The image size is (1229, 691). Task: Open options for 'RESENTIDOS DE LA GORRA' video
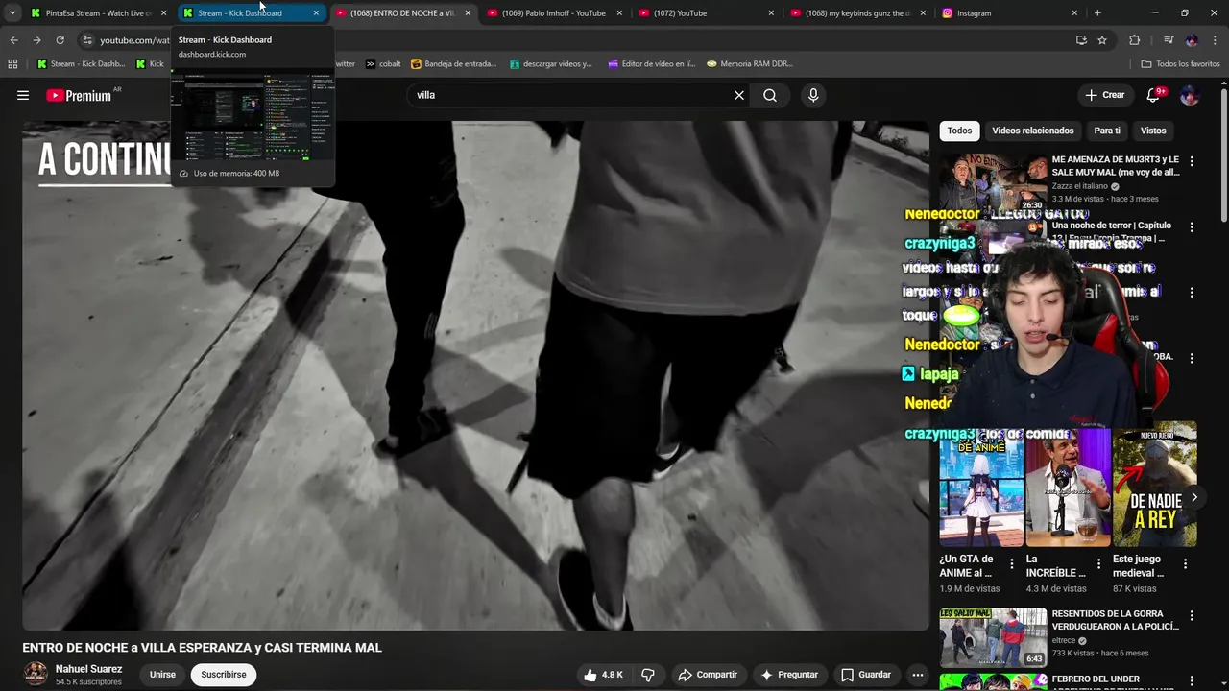coord(1192,616)
